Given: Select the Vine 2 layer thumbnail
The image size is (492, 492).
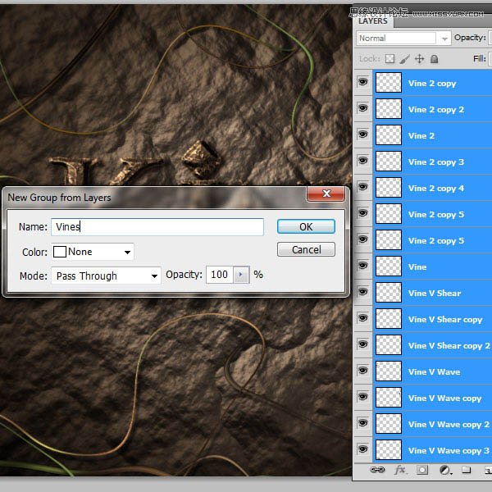Looking at the screenshot, I should 389,135.
